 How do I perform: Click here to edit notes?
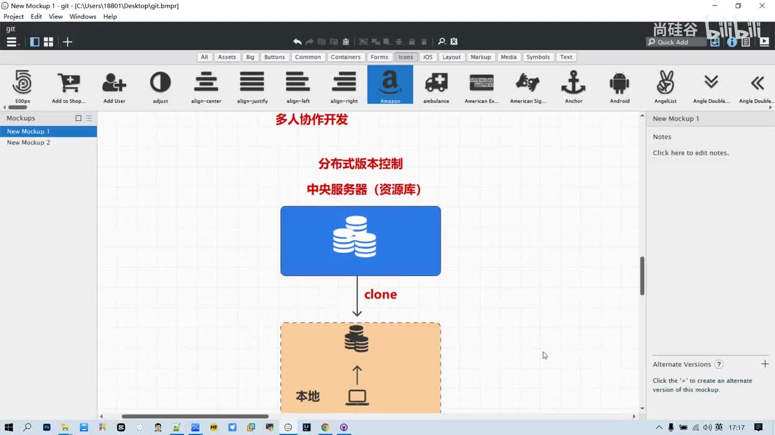(x=691, y=153)
